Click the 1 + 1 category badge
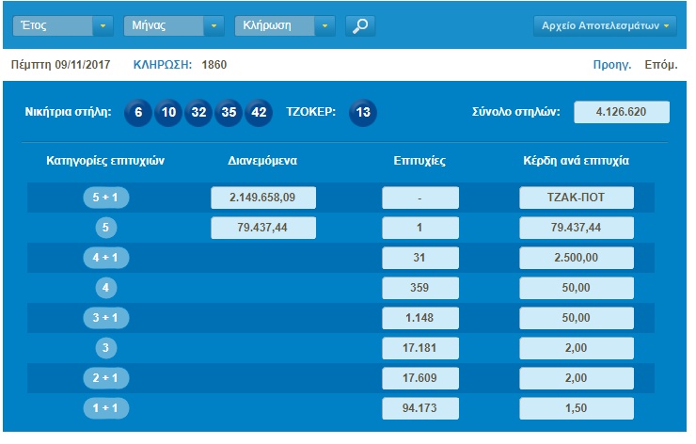This screenshot has height=444, width=696. [105, 408]
